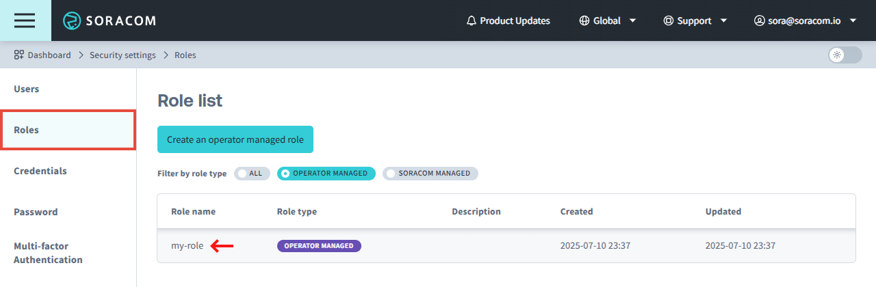Click the user account avatar icon
Image resolution: width=876 pixels, height=287 pixels.
[759, 20]
